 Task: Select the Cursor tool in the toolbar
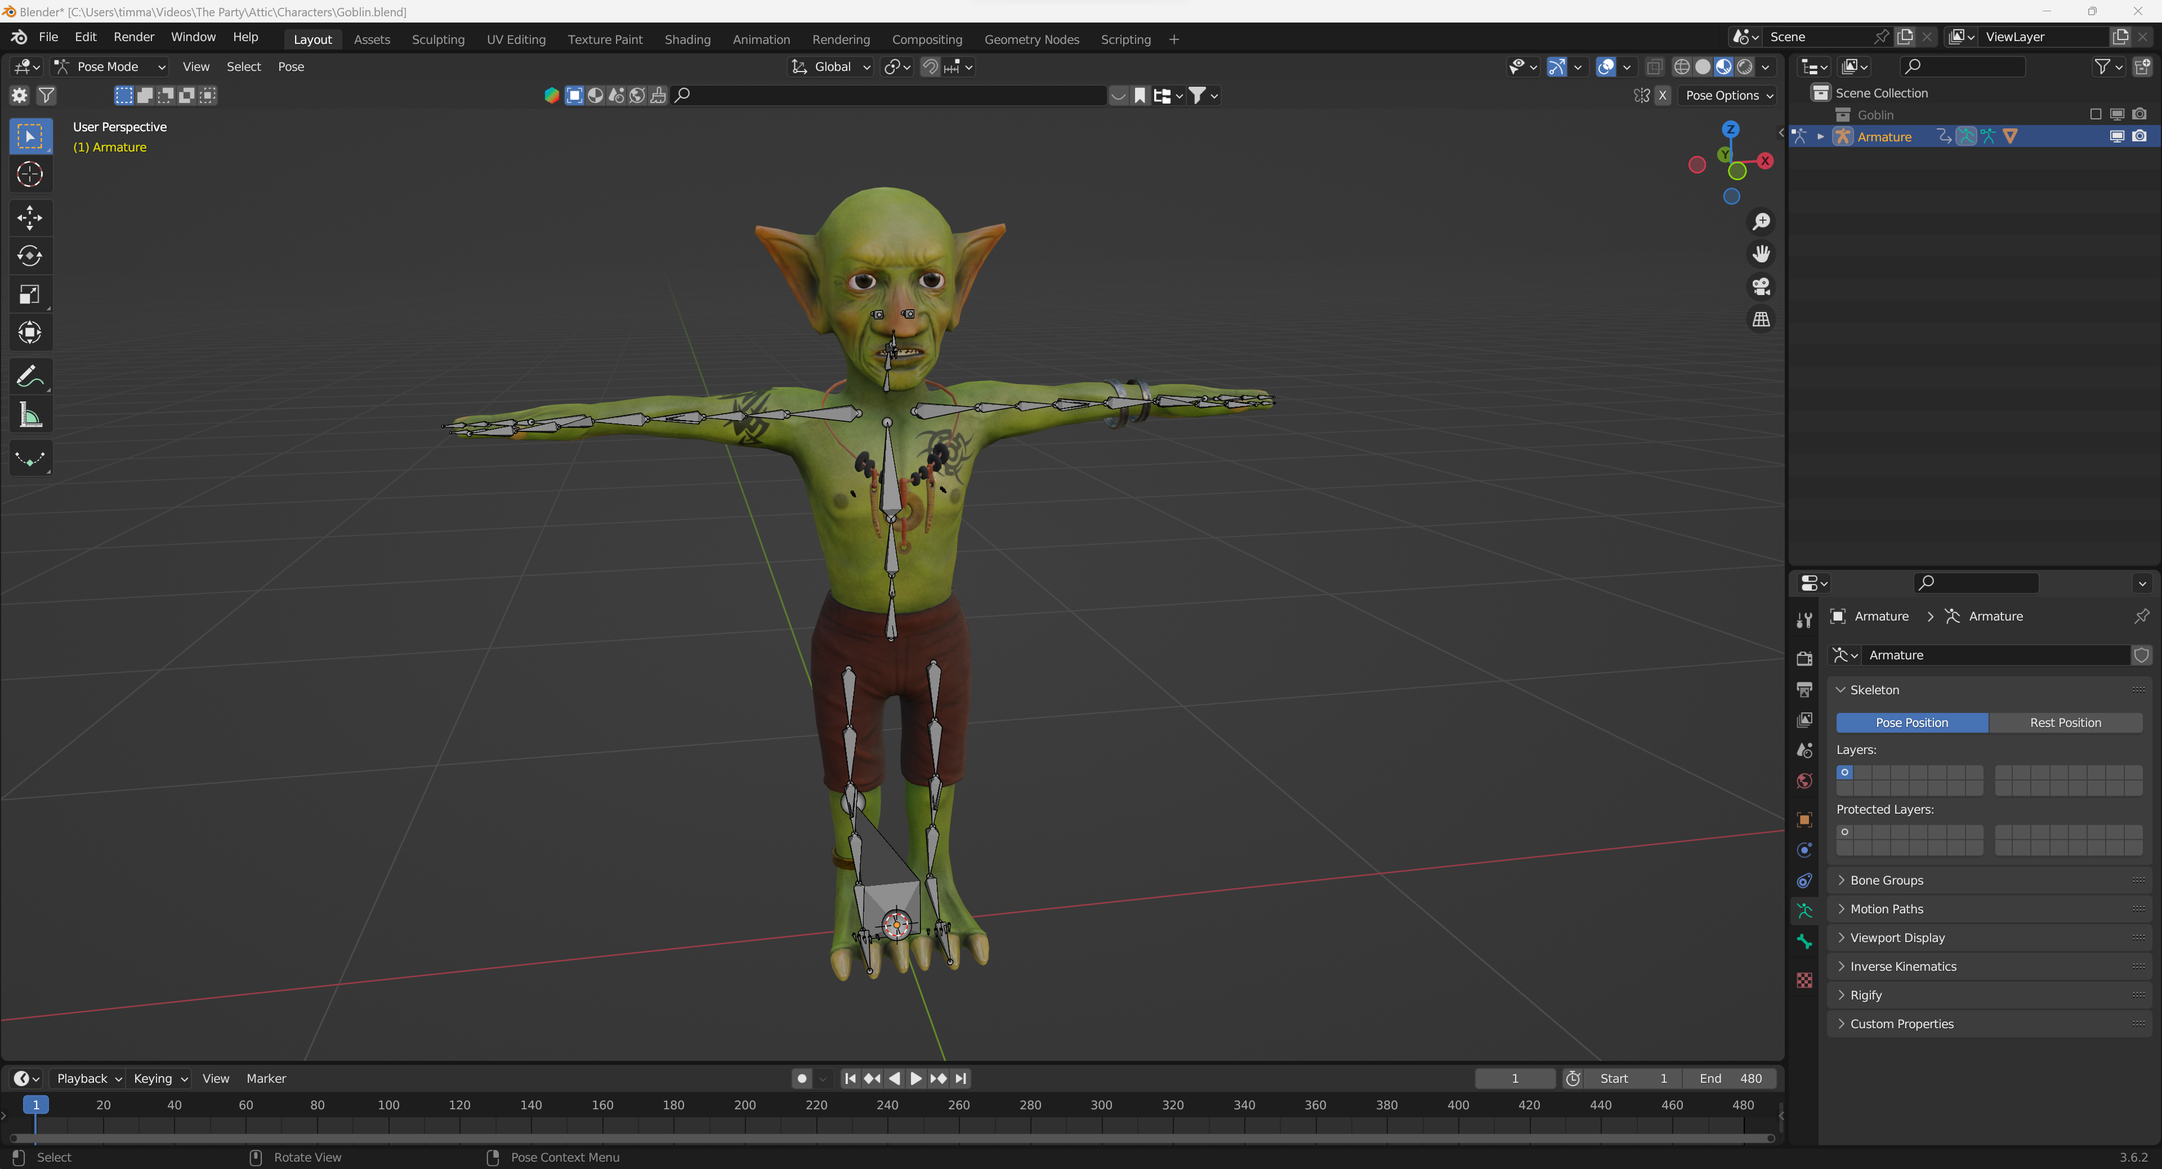click(30, 175)
